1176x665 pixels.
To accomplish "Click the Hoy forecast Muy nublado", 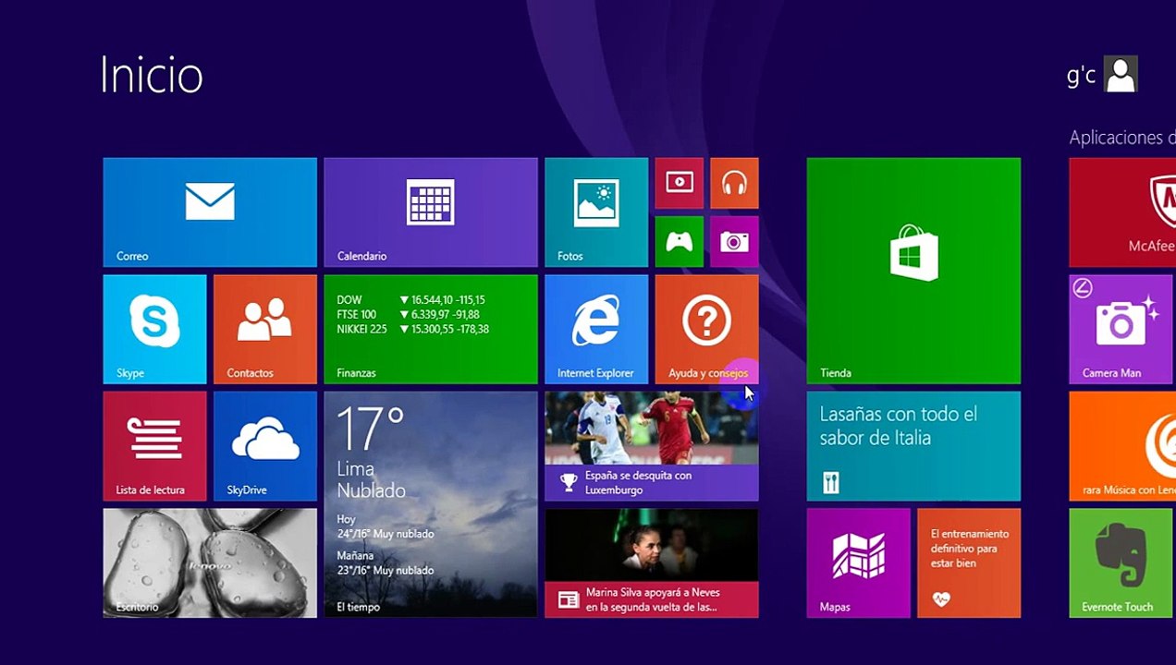I will (385, 526).
